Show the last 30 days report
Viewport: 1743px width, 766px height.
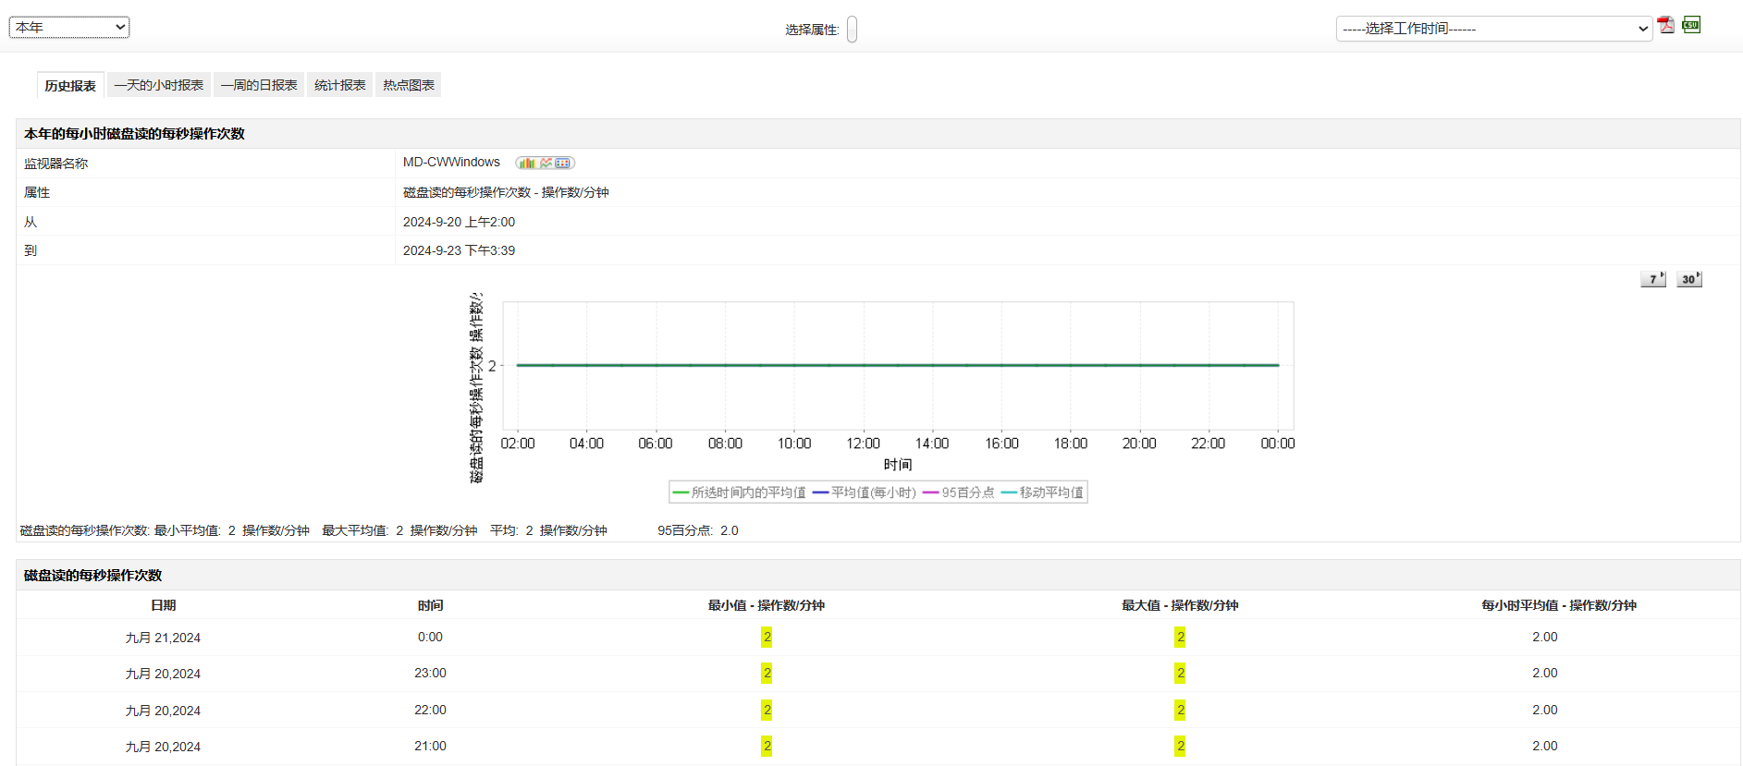(x=1689, y=279)
